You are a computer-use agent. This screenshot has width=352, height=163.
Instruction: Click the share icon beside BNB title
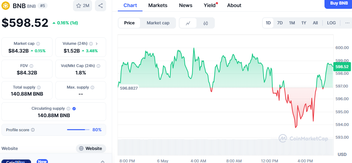pyautogui.click(x=101, y=6)
